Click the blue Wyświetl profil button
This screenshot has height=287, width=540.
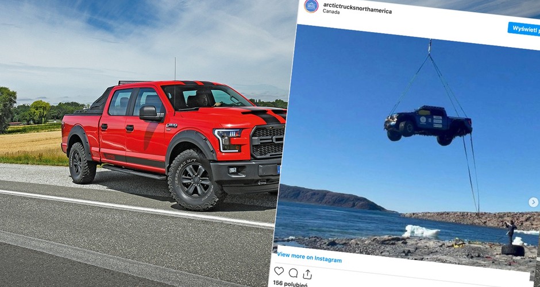pos(524,29)
